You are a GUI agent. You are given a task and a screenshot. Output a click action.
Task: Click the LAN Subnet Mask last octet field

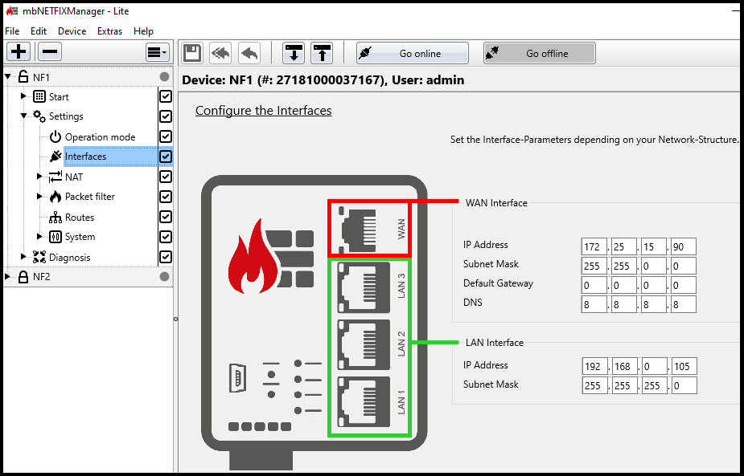coord(684,385)
